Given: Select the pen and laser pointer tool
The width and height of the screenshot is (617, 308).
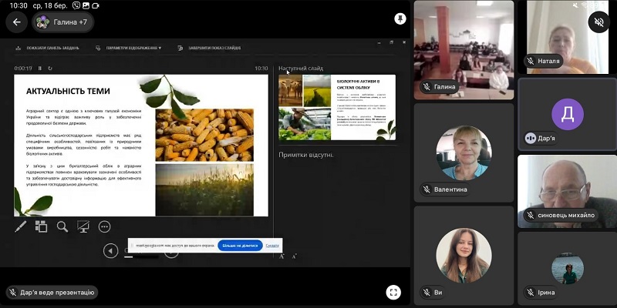Looking at the screenshot, I should 21,226.
